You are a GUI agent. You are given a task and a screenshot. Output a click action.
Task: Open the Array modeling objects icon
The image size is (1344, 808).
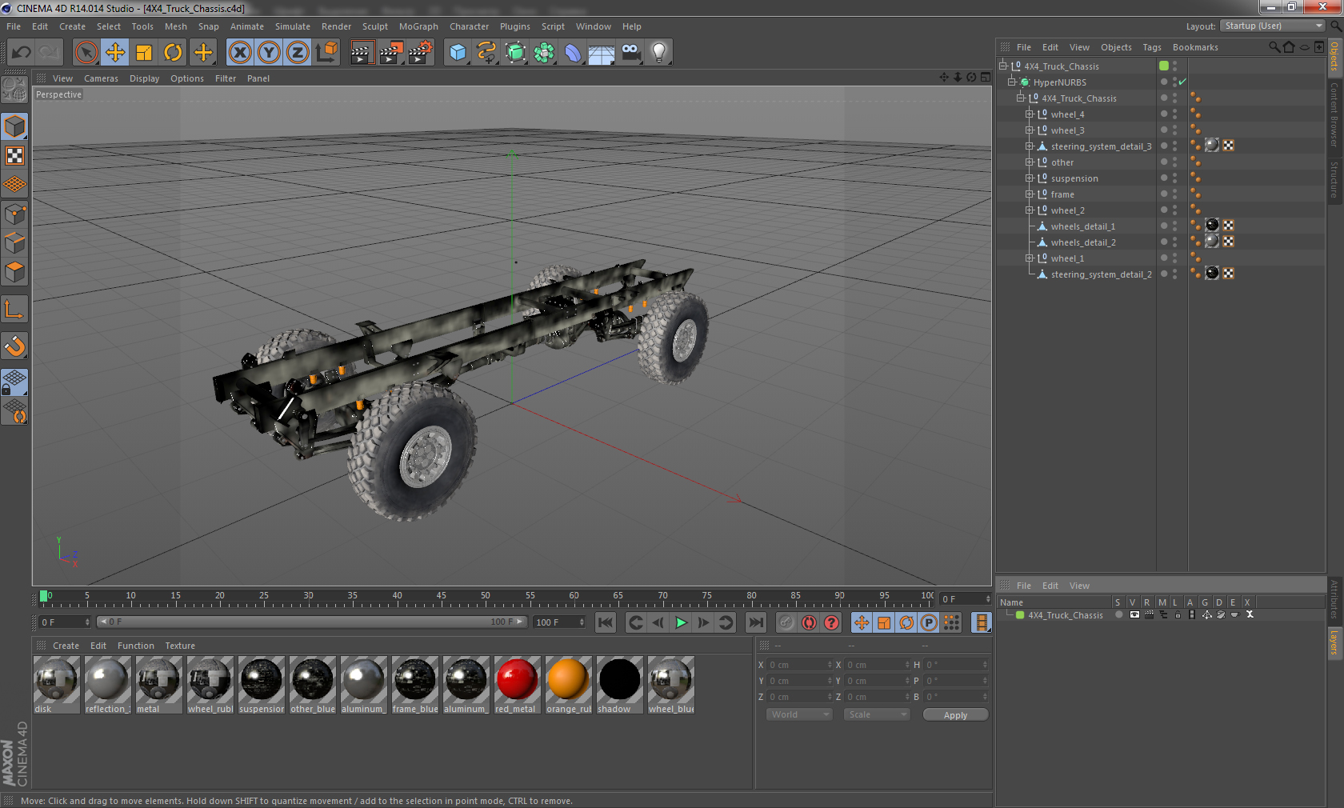coord(544,53)
